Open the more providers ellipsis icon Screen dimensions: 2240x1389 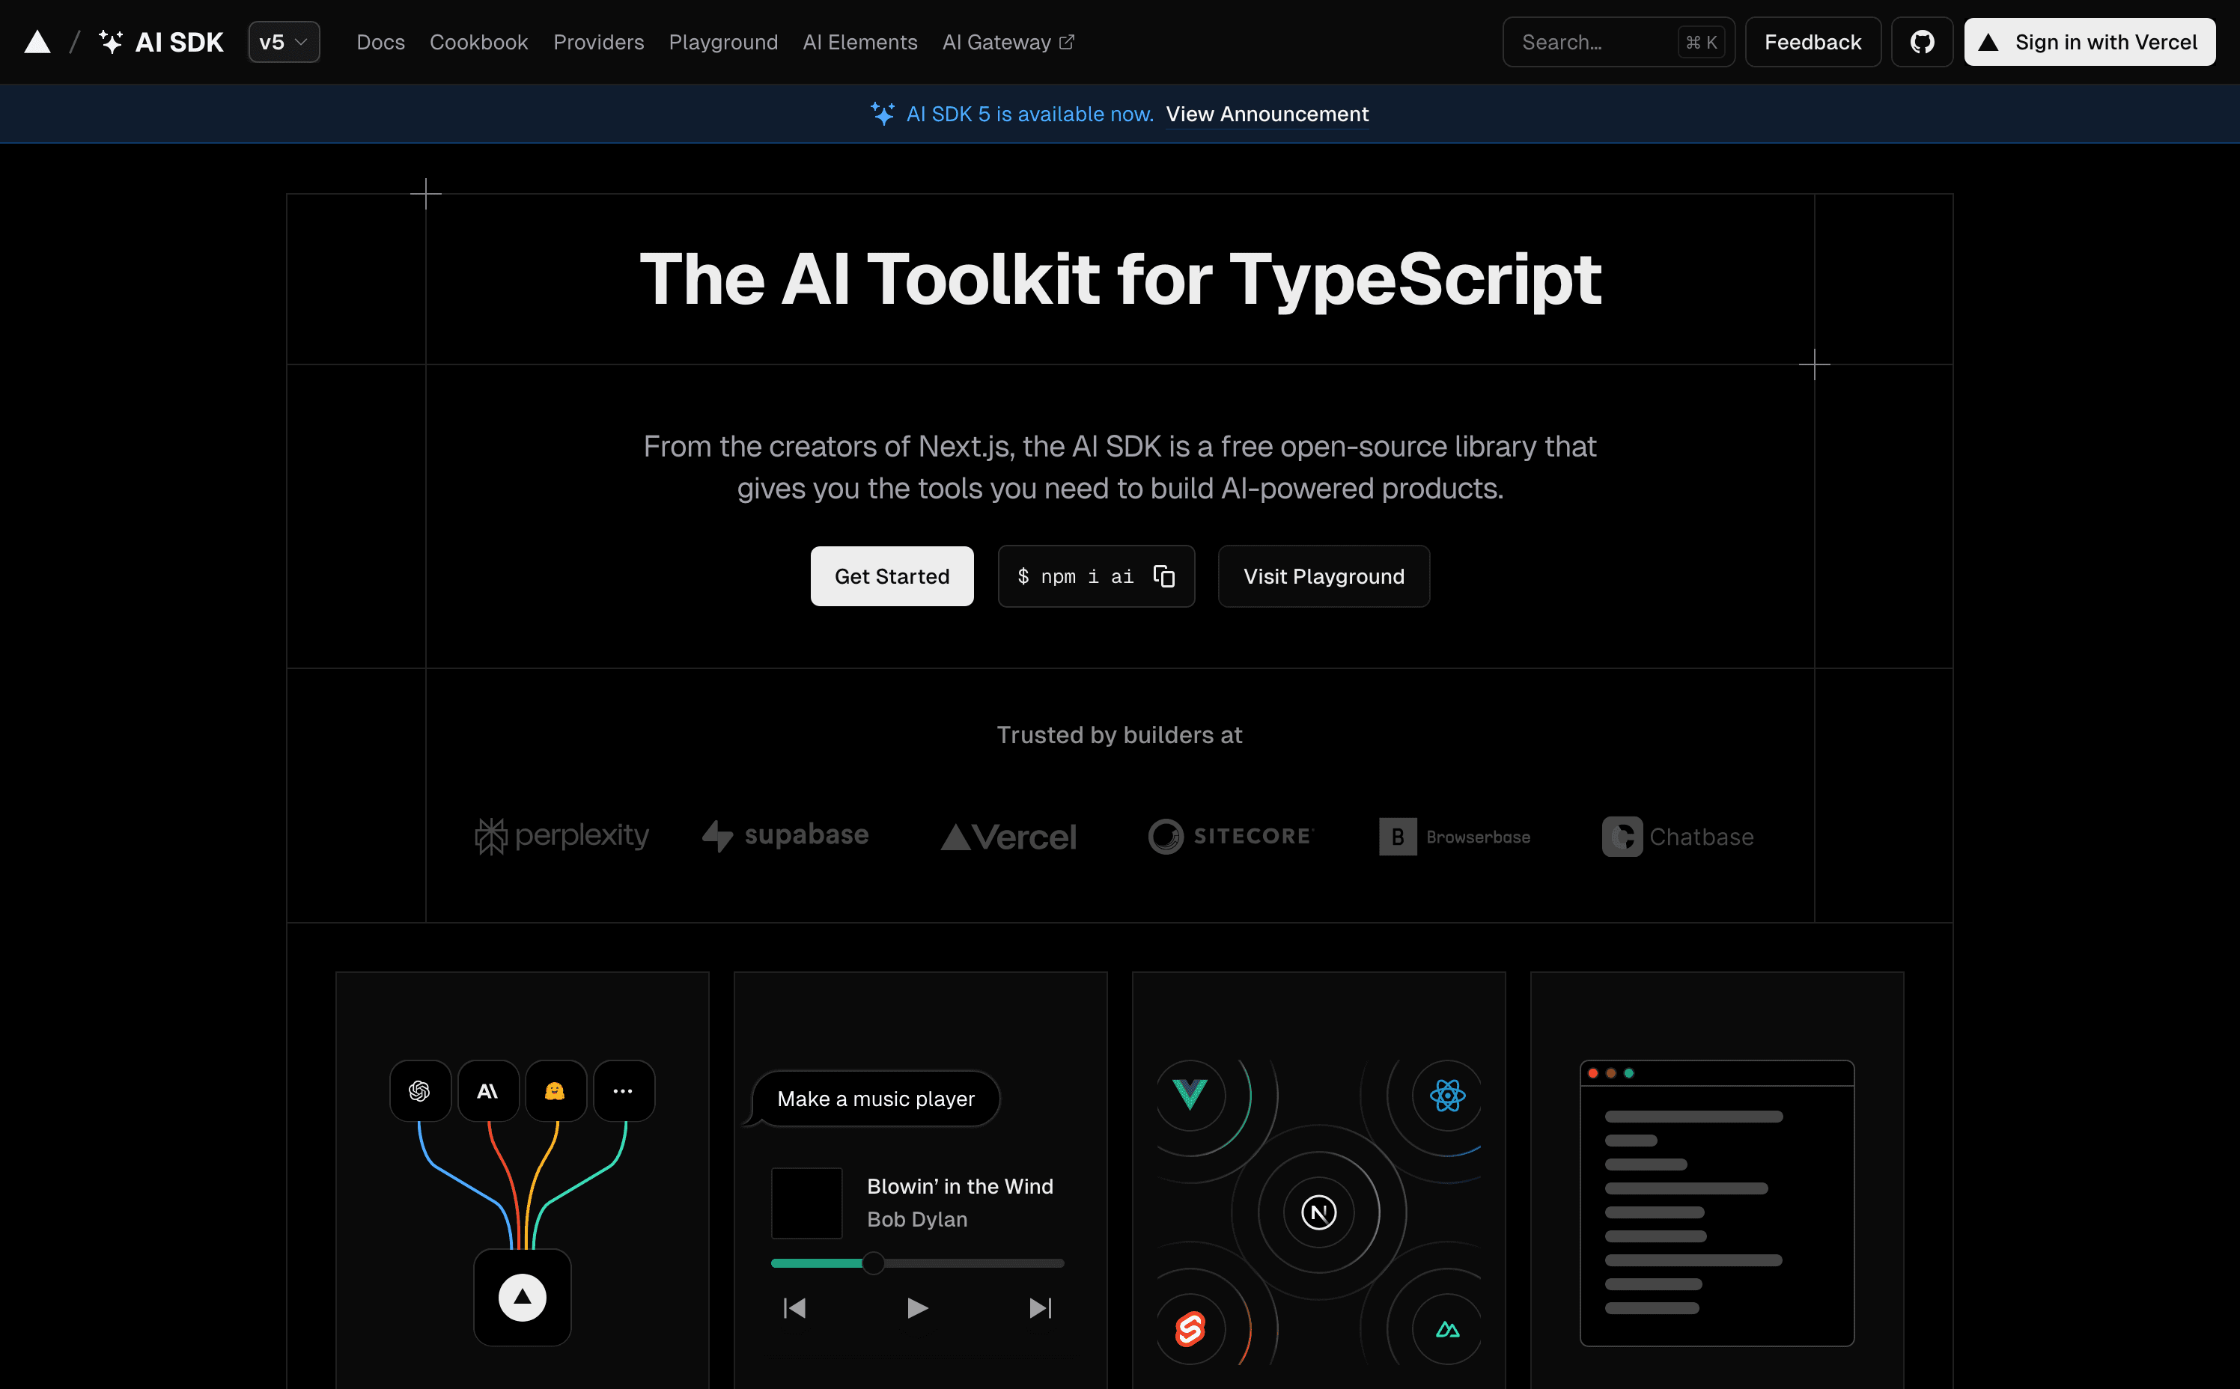(x=624, y=1090)
